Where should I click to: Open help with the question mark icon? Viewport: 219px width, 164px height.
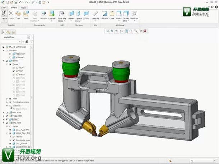click(216, 7)
